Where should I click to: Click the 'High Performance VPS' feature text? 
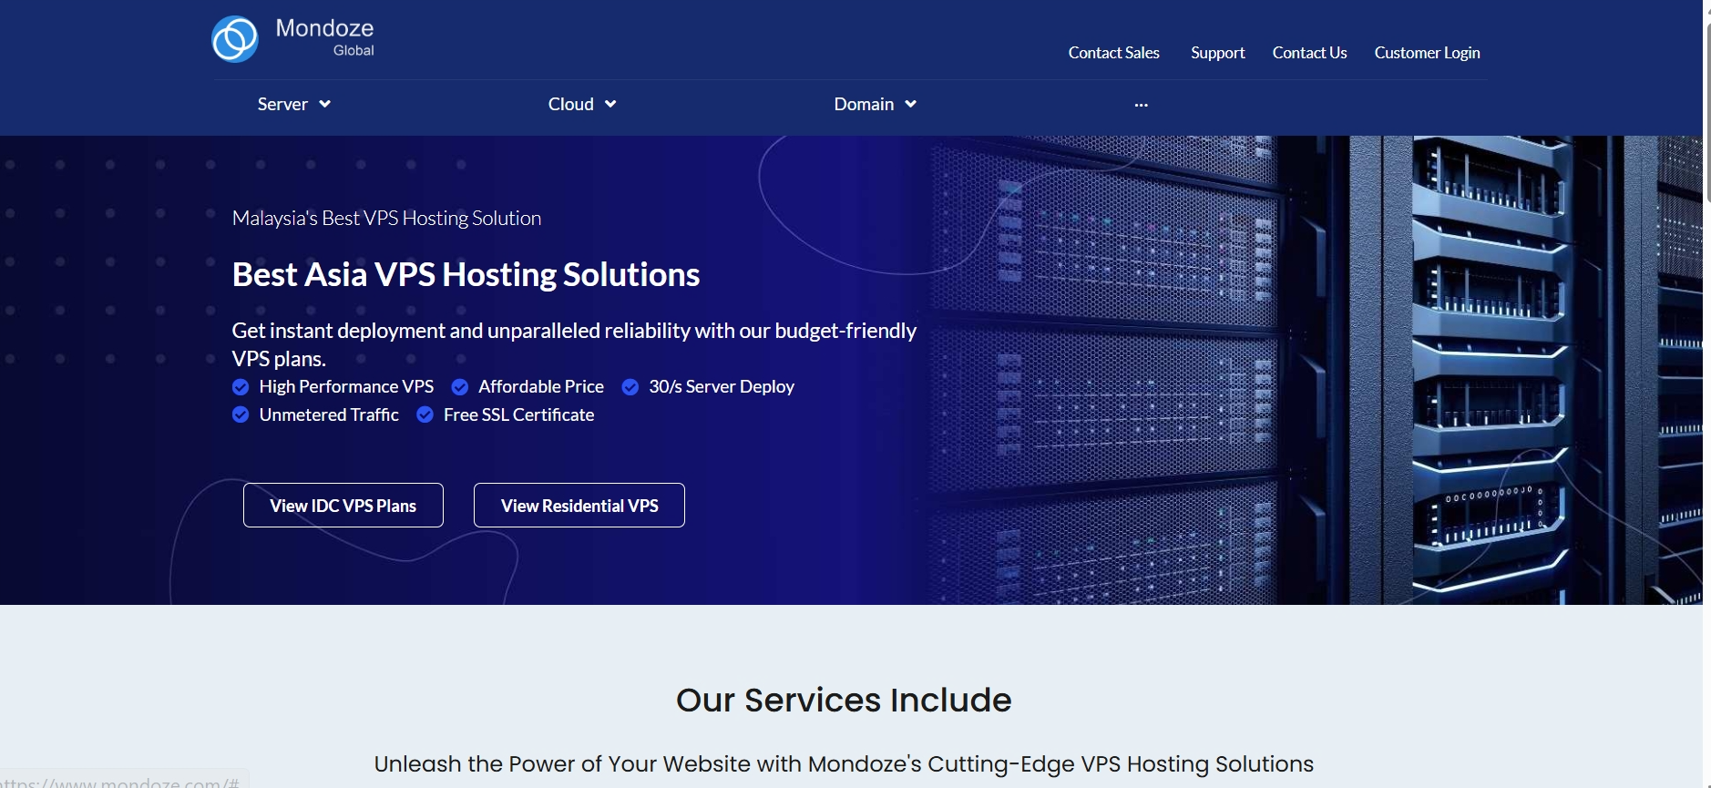point(346,387)
